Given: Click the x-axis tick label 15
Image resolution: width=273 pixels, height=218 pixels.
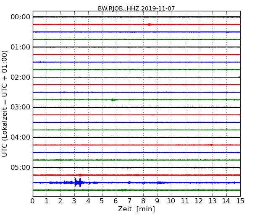Looking at the screenshot, I should point(240,201).
